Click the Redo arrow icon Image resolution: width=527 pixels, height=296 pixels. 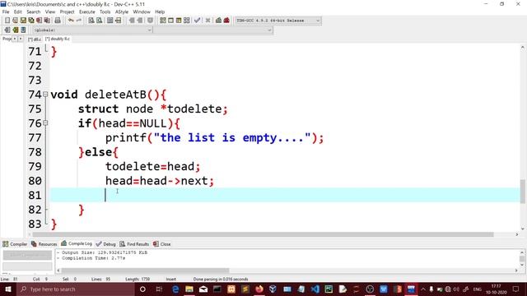pos(79,21)
